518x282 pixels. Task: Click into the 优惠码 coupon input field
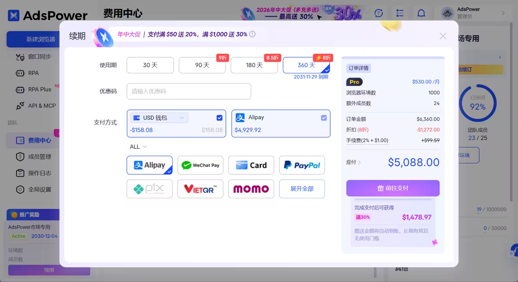(189, 92)
